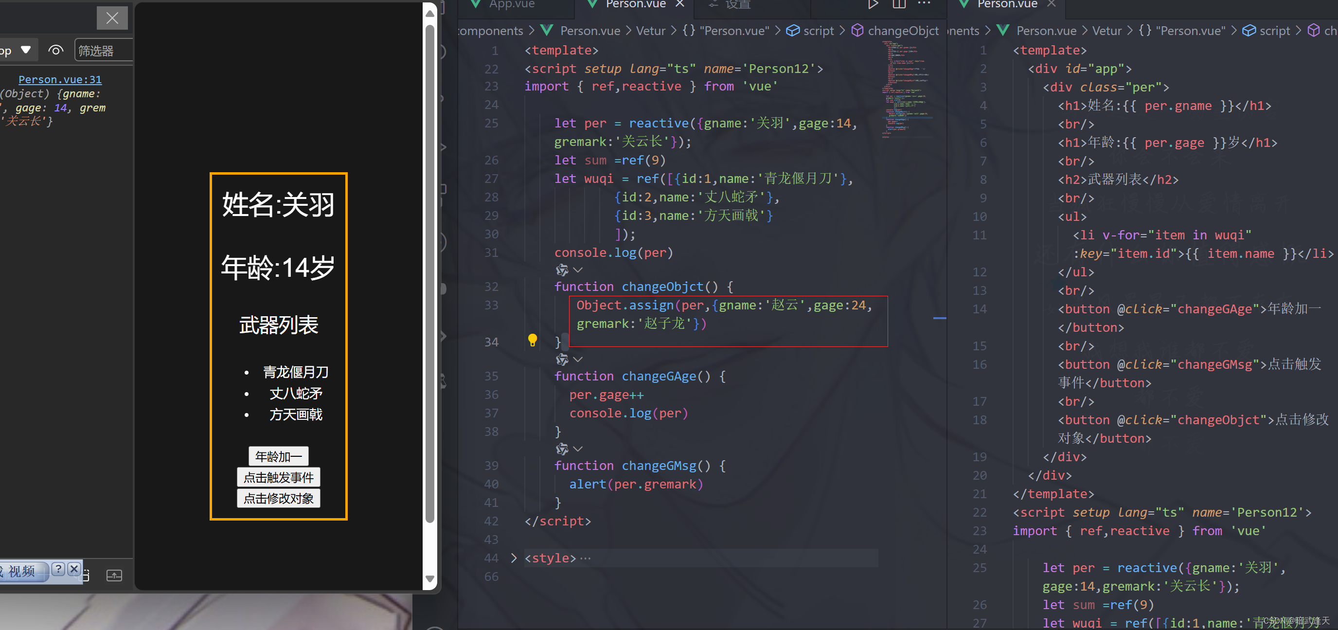Expand the codelens chevron above changeGMsg function
The height and width of the screenshot is (630, 1338).
coord(578,449)
